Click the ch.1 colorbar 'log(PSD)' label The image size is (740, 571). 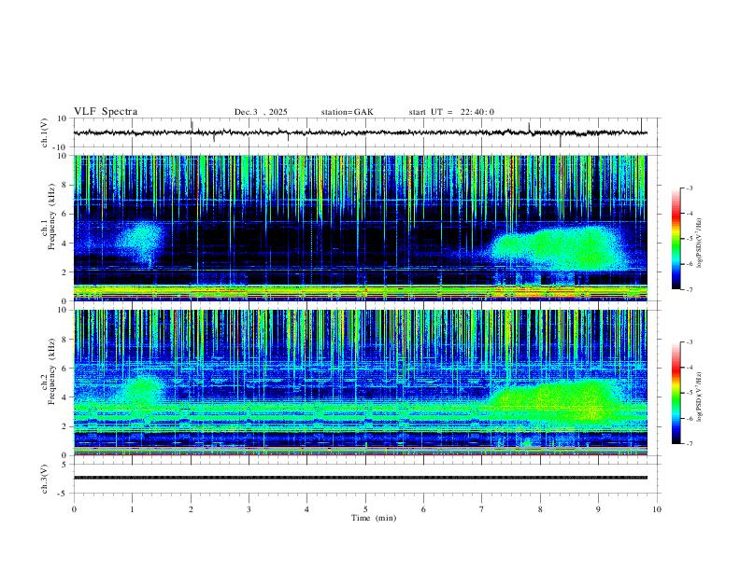tap(700, 243)
